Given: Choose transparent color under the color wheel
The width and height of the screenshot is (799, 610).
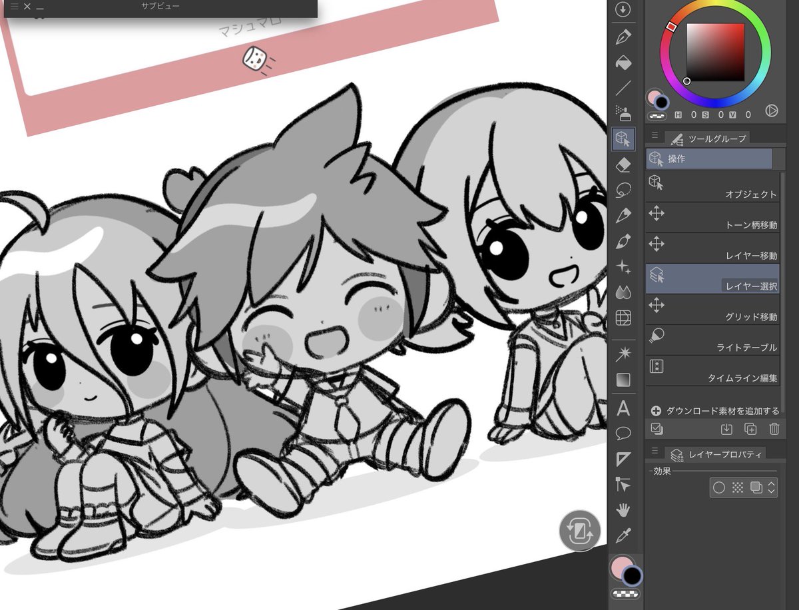Looking at the screenshot, I should coord(657,116).
